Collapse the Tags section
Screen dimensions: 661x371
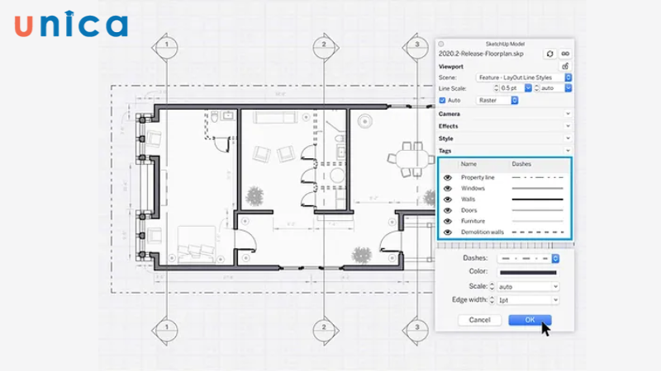[x=568, y=151]
